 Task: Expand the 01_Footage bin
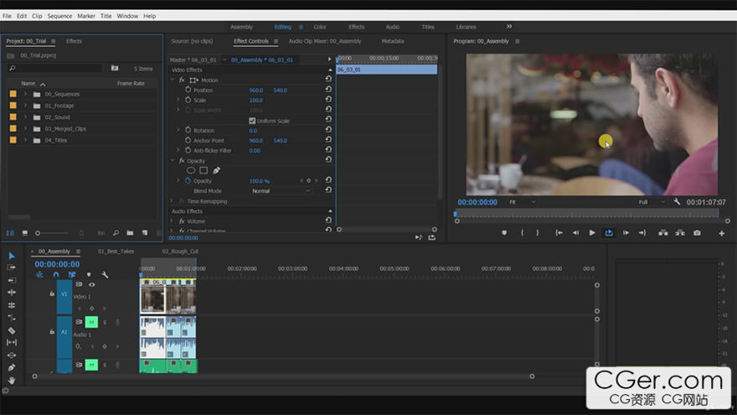25,106
